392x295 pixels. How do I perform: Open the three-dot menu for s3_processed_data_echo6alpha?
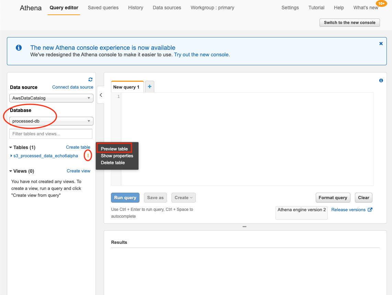(x=88, y=156)
